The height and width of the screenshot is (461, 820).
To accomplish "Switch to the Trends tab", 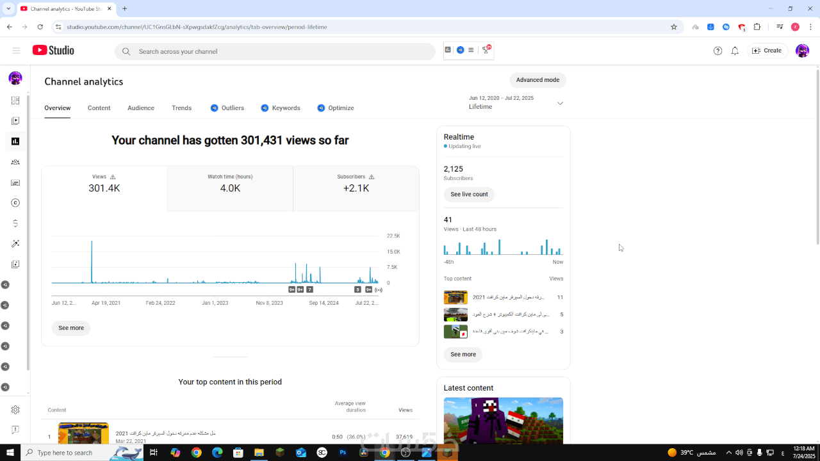I will (x=182, y=108).
